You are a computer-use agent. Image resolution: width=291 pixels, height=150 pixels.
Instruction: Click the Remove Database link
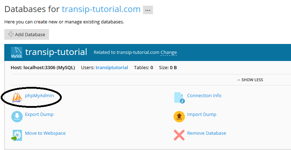click(207, 133)
